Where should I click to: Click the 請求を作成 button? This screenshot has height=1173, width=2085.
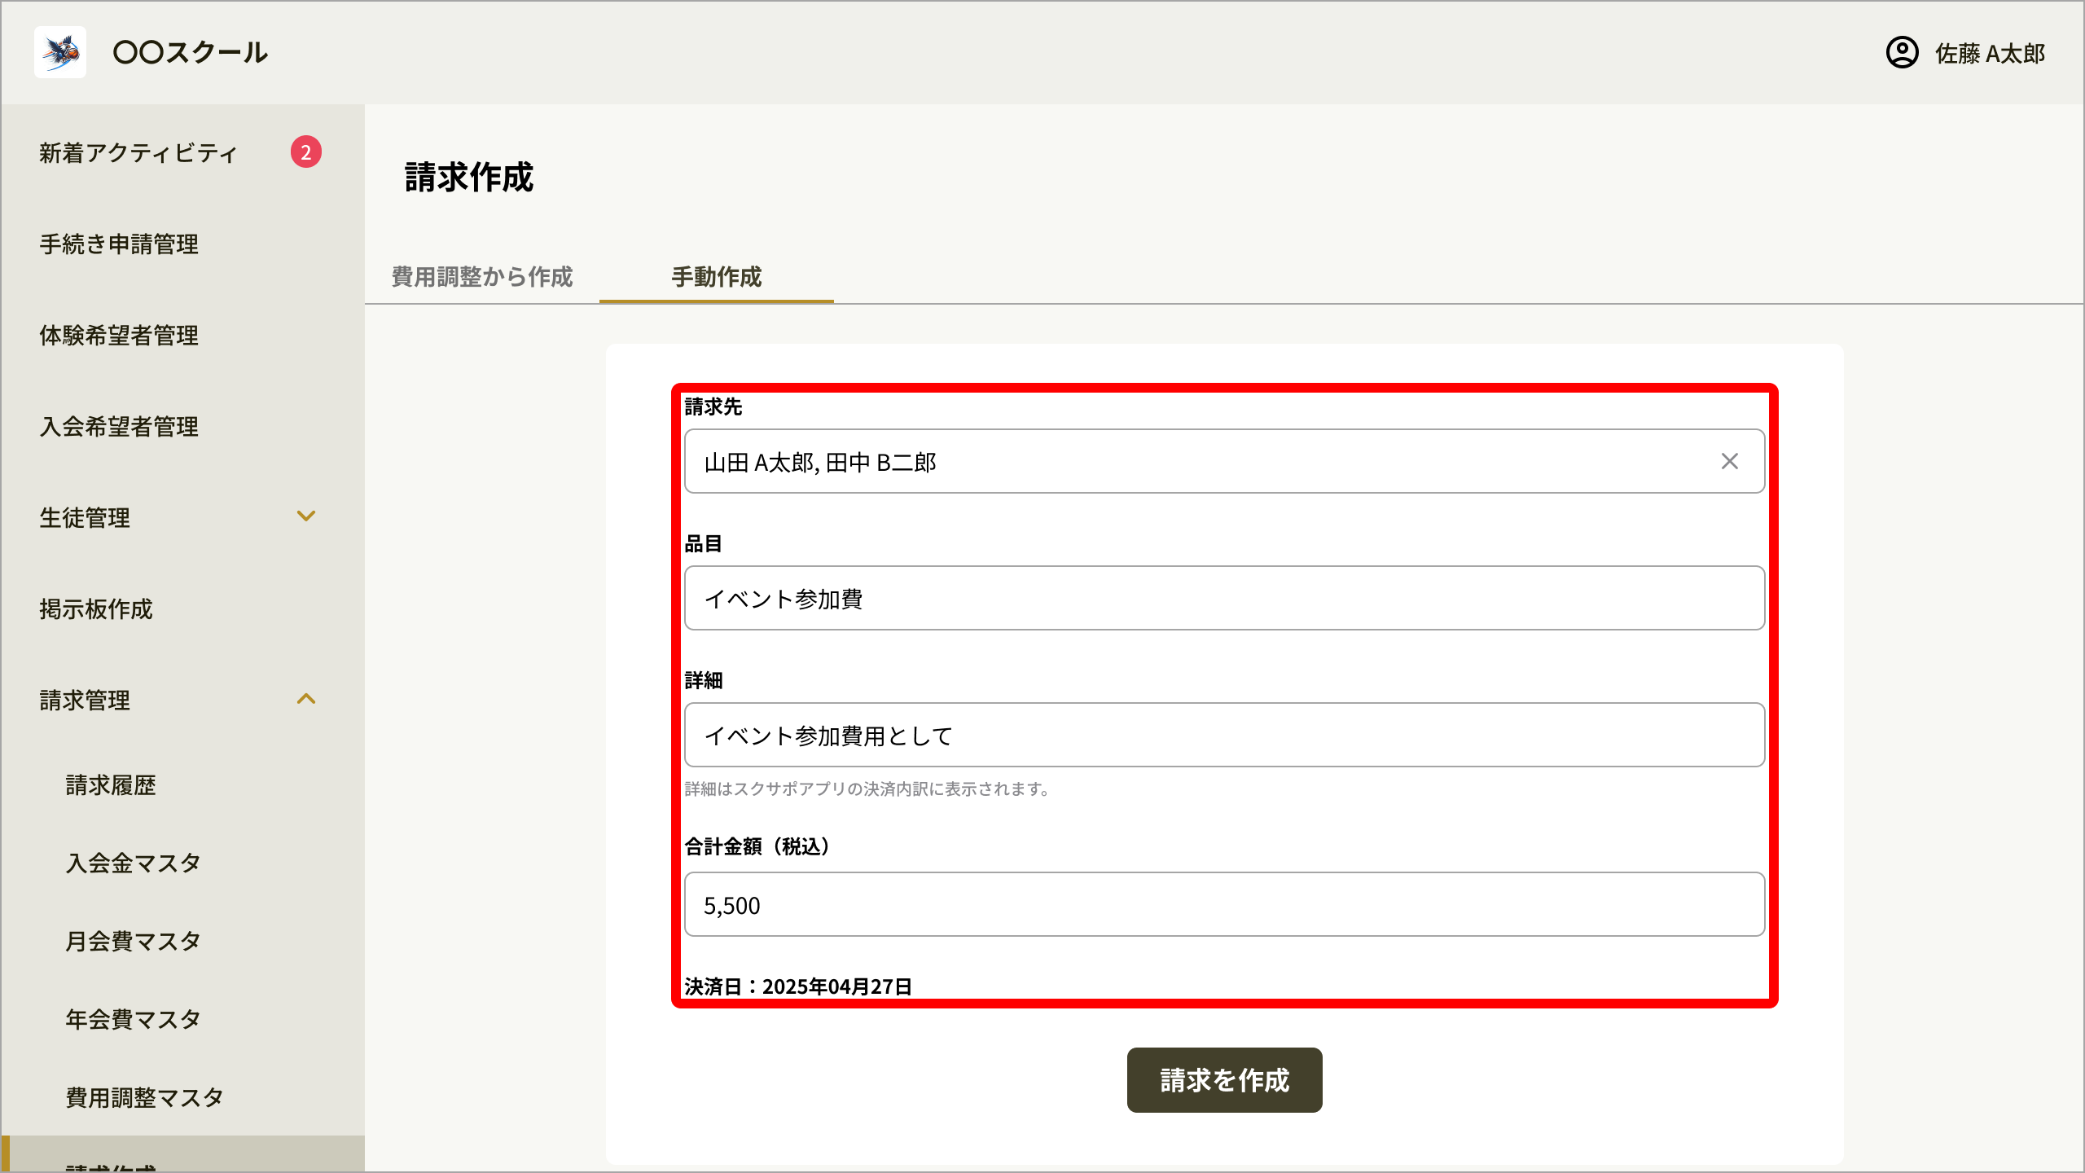coord(1225,1080)
